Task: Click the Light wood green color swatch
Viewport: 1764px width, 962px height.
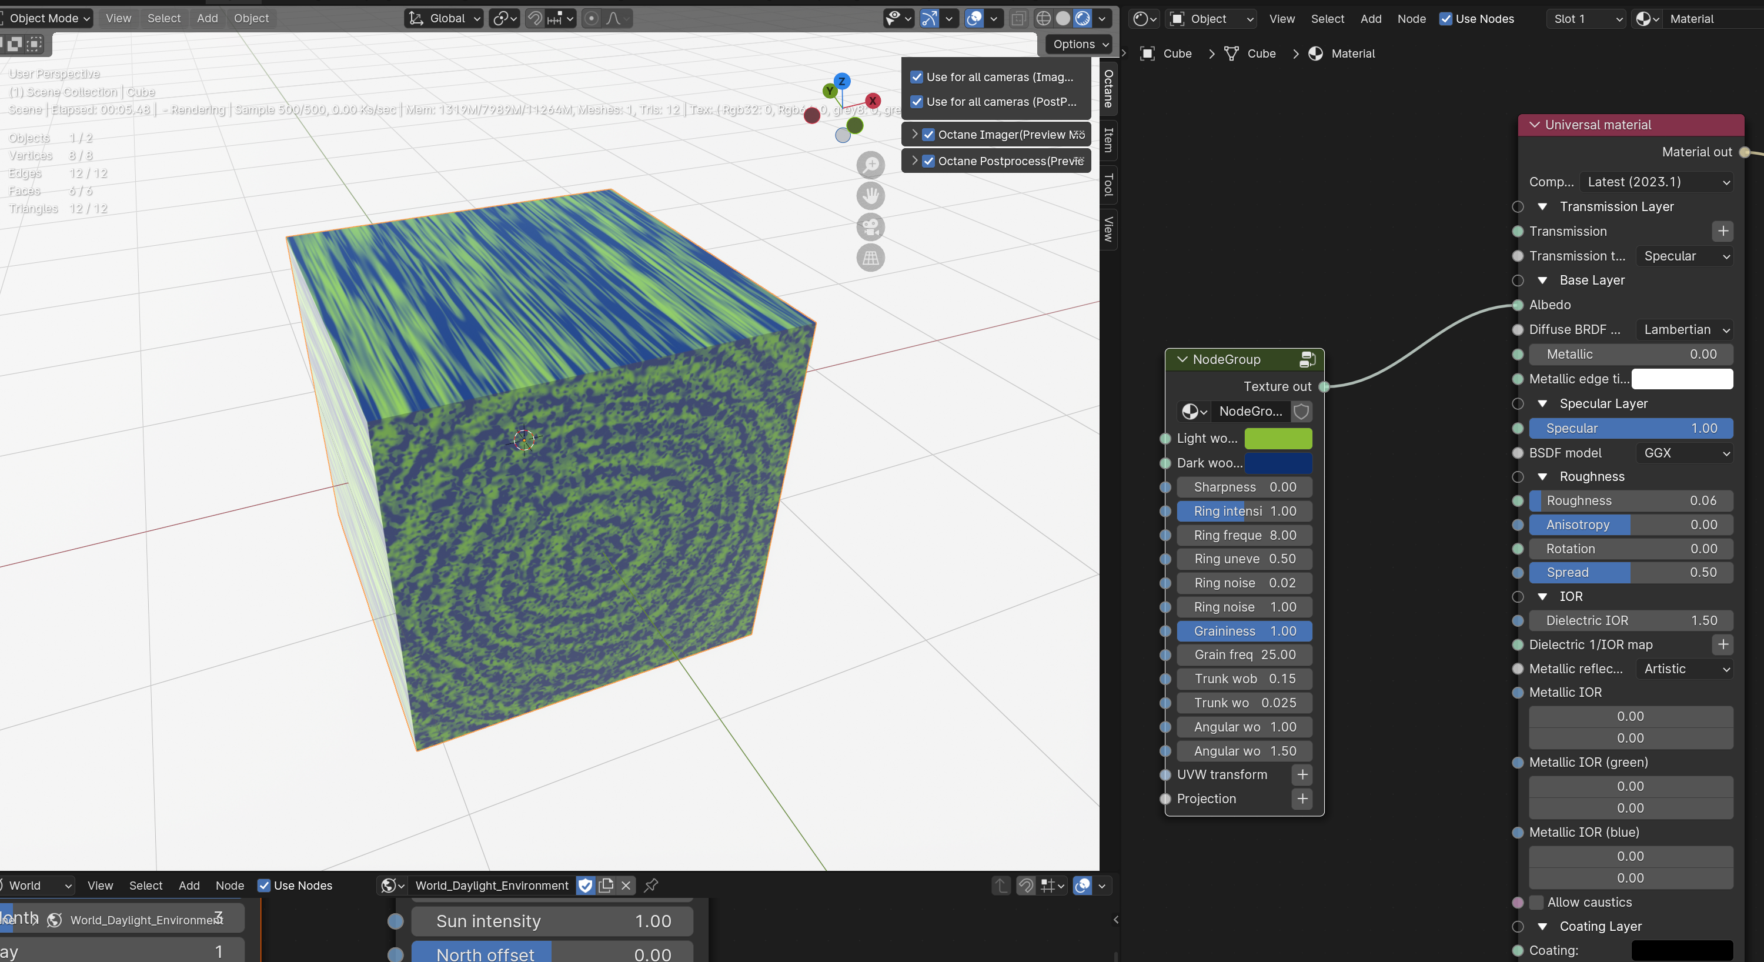Action: click(1278, 439)
